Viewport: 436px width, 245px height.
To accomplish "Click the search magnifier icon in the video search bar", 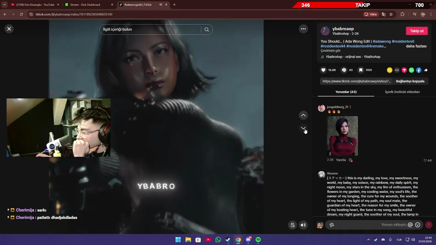I will point(206,30).
